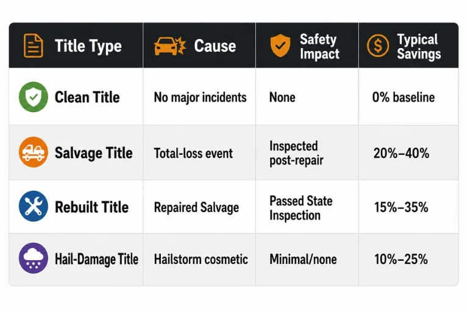Click the dollar sign coin icon
The height and width of the screenshot is (312, 468).
click(x=378, y=46)
